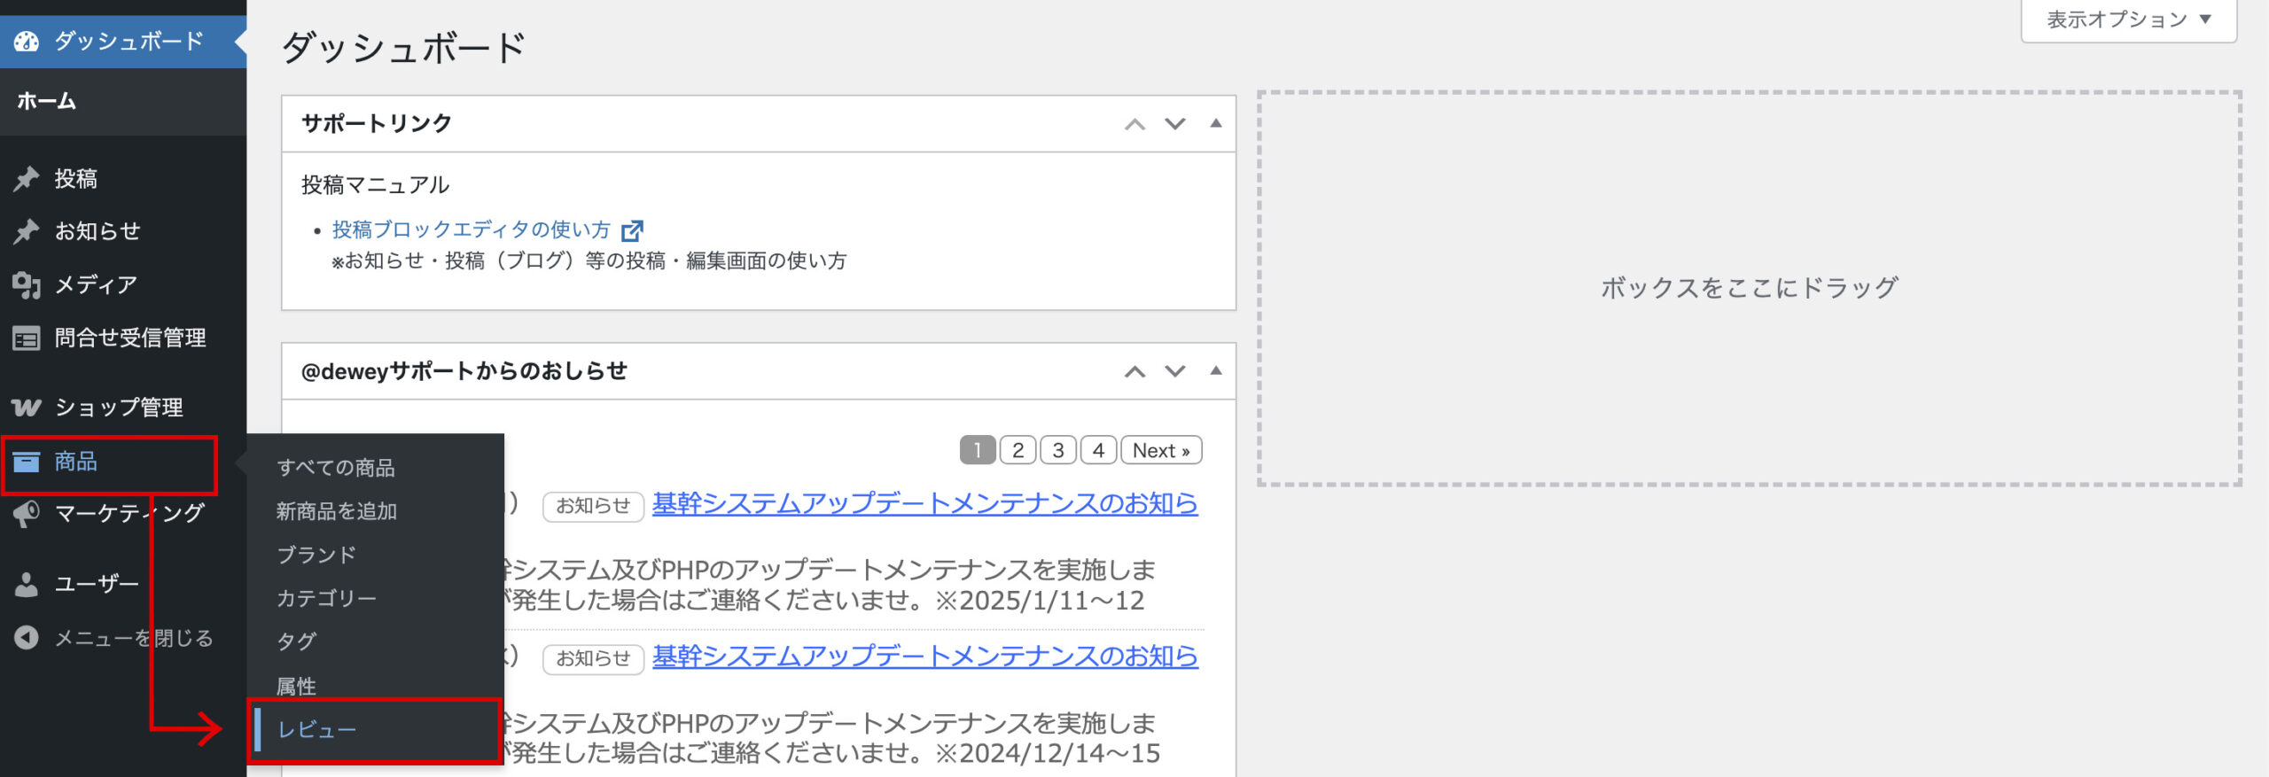Go to page 3 of the notices
The width and height of the screenshot is (2269, 777).
(x=1057, y=451)
